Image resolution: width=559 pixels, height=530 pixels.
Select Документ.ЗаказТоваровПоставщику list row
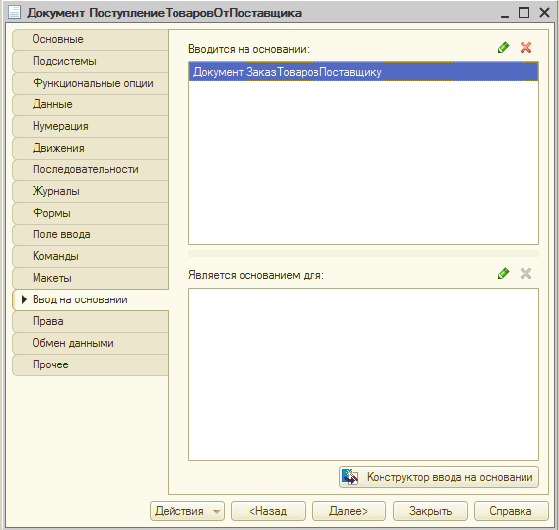364,72
